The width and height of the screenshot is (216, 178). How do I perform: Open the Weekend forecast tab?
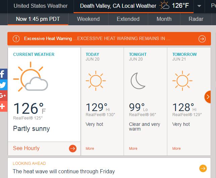[x=88, y=19]
